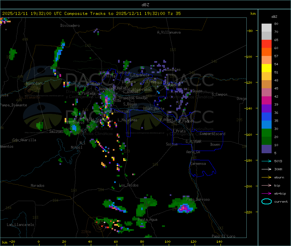Click the 'J_Prats' map label
291x246 pixels.
coord(179,131)
